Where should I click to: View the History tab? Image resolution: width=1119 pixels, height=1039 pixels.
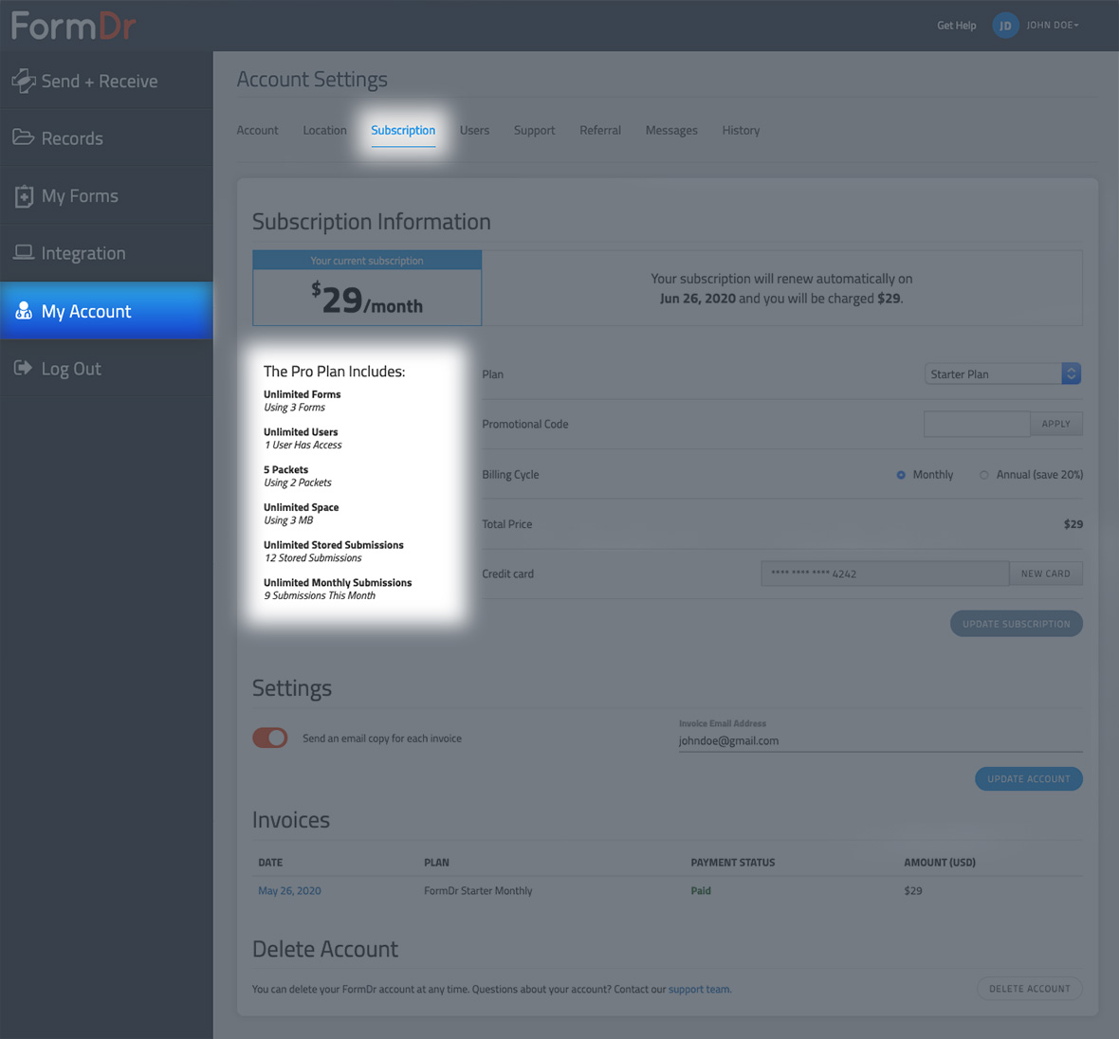coord(741,131)
